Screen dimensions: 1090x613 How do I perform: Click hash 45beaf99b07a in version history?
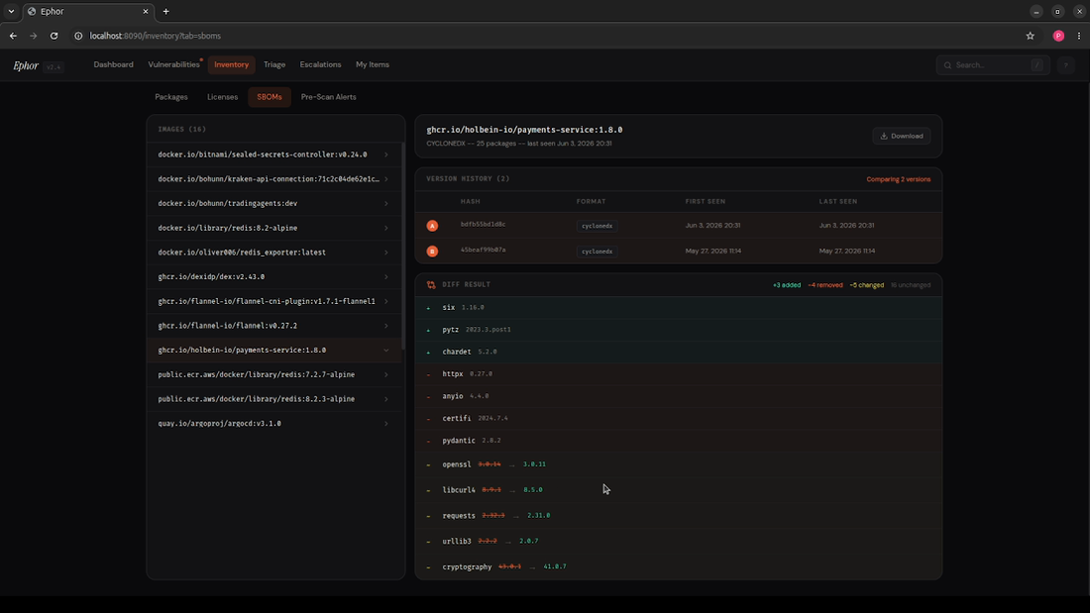click(484, 250)
